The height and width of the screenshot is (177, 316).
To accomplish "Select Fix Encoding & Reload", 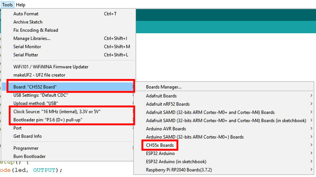I will [68, 30].
